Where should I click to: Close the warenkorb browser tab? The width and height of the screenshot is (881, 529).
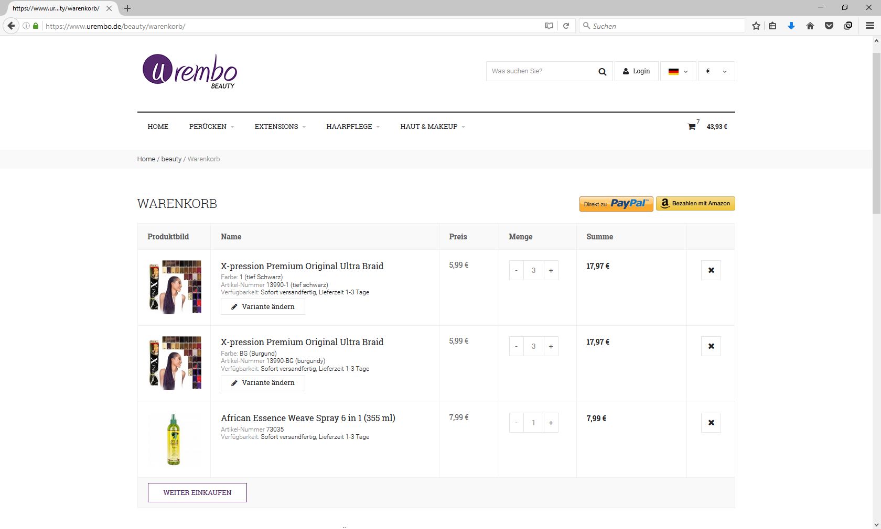coord(109,8)
